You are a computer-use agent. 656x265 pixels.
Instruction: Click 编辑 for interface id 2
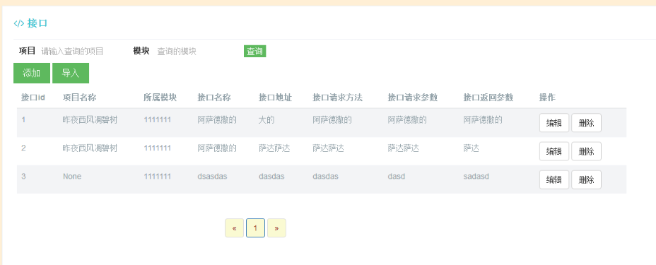(554, 151)
